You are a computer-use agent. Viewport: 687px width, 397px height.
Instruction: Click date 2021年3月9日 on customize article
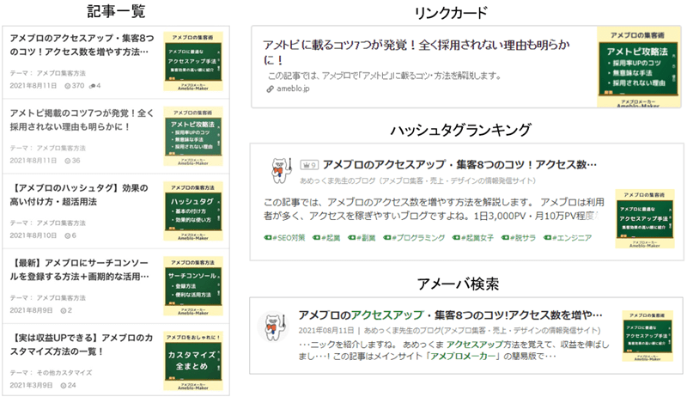click(x=31, y=386)
